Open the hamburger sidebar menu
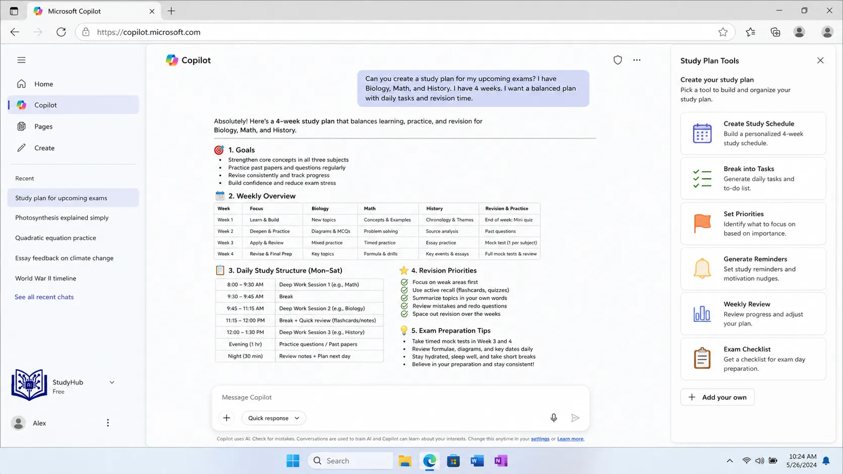 (21, 60)
